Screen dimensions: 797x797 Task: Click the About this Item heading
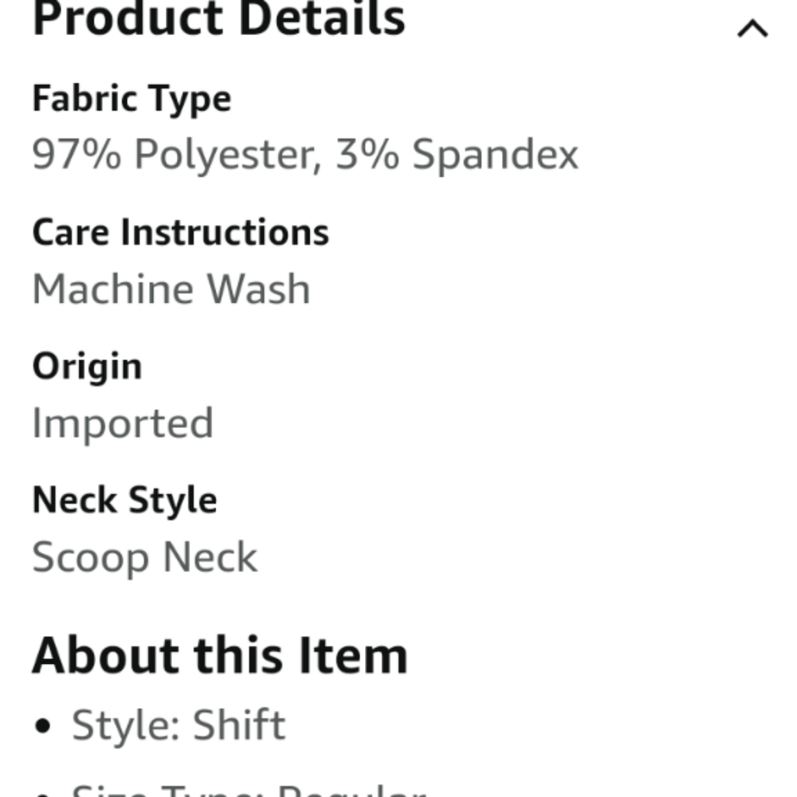coord(220,655)
